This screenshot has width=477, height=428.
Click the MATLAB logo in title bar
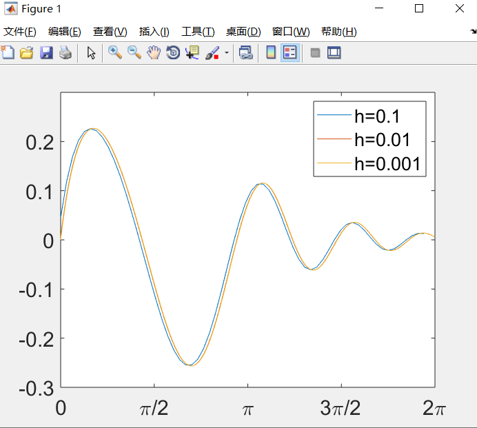pos(10,8)
